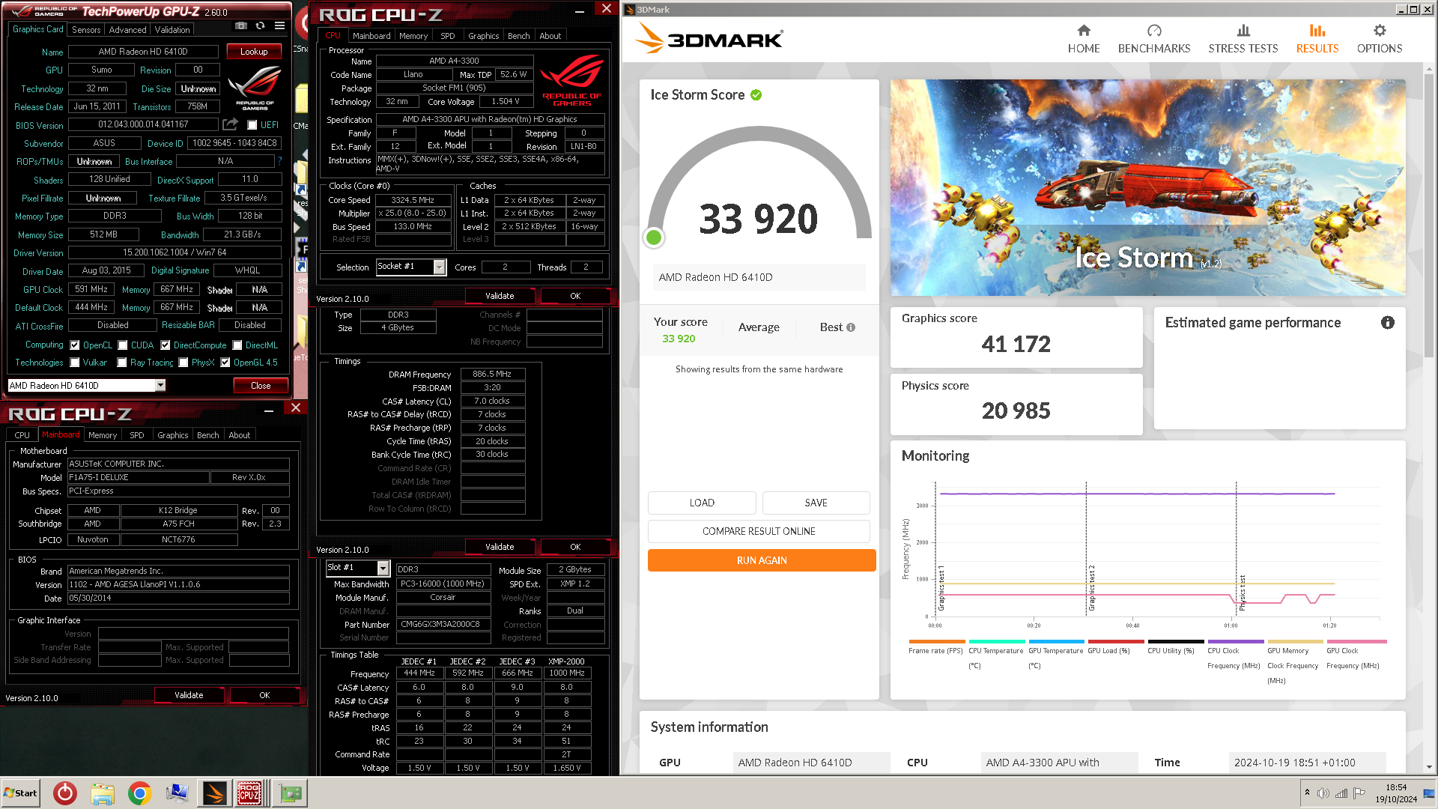The width and height of the screenshot is (1438, 809).
Task: Open Chrome from the taskbar
Action: tap(139, 793)
